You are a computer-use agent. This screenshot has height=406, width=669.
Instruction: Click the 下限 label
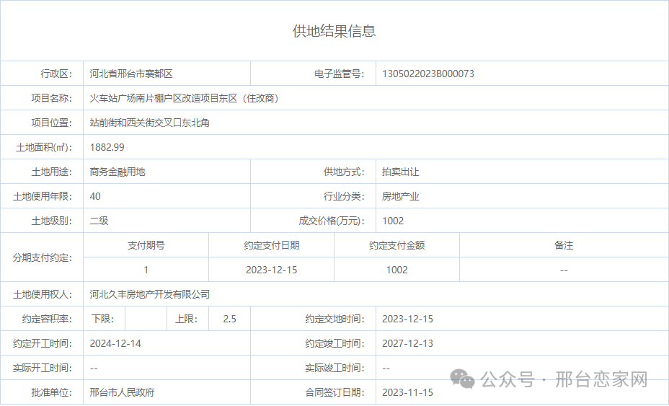(103, 319)
